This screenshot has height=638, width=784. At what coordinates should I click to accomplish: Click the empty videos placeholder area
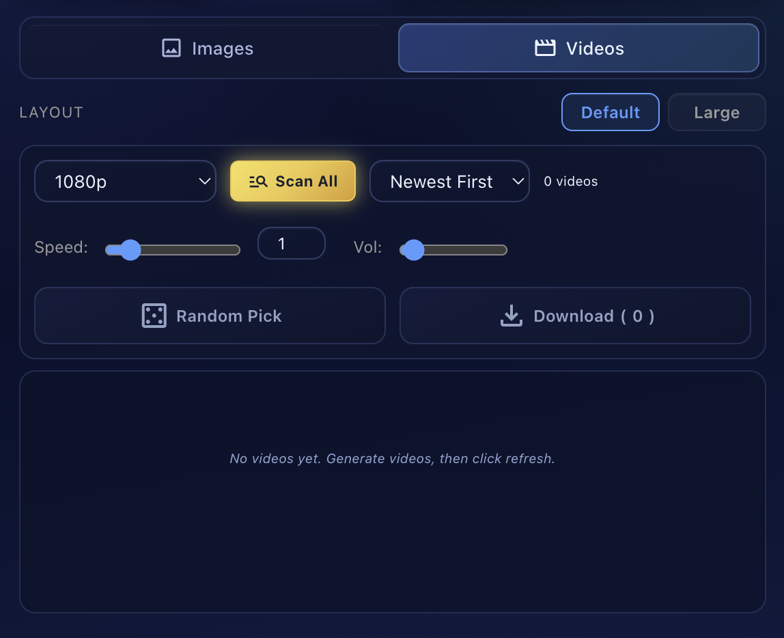pyautogui.click(x=392, y=492)
